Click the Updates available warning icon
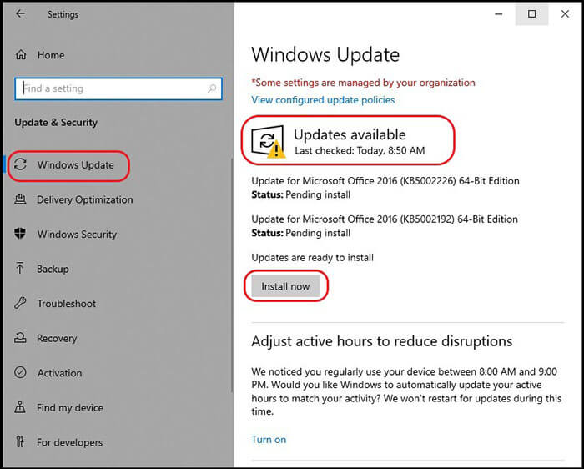584x469 pixels. 268,143
